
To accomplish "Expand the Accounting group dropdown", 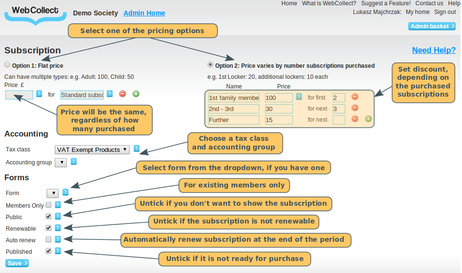I will [61, 162].
